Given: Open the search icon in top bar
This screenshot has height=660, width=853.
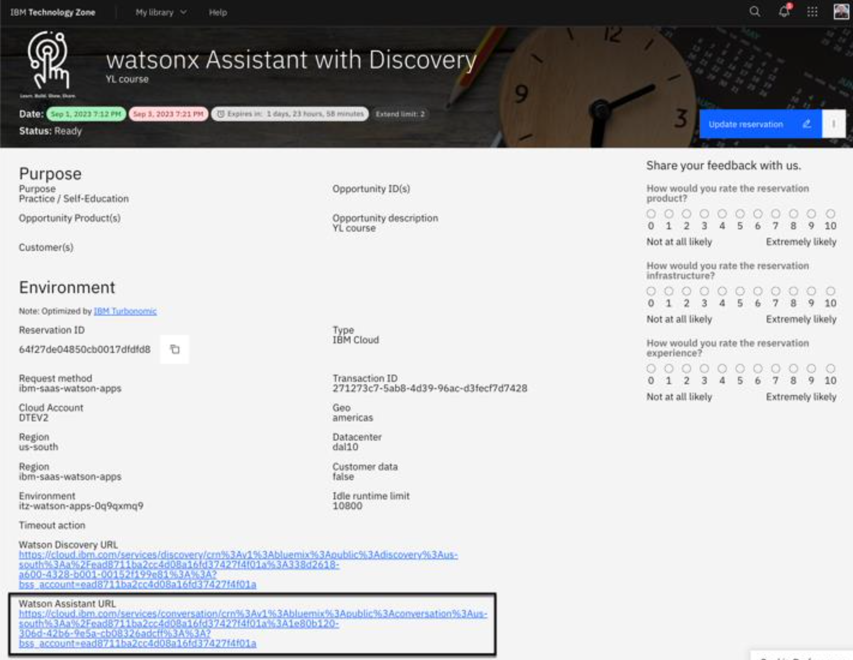Looking at the screenshot, I should coord(755,12).
